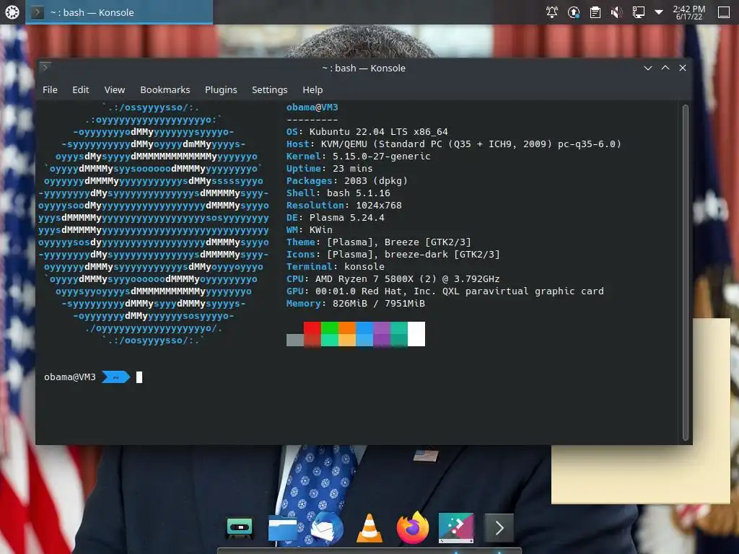This screenshot has width=739, height=554.
Task: Maximize the Konsole window
Action: 665,68
